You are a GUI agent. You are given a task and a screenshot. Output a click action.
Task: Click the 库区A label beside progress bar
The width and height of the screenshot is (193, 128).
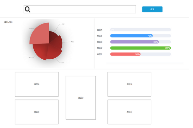(99, 30)
